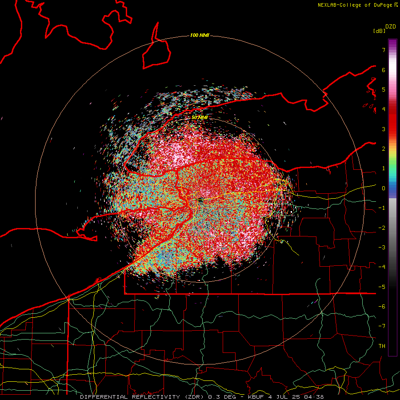Click the -2 value on the color scale
400x400 pixels.
tap(382, 228)
